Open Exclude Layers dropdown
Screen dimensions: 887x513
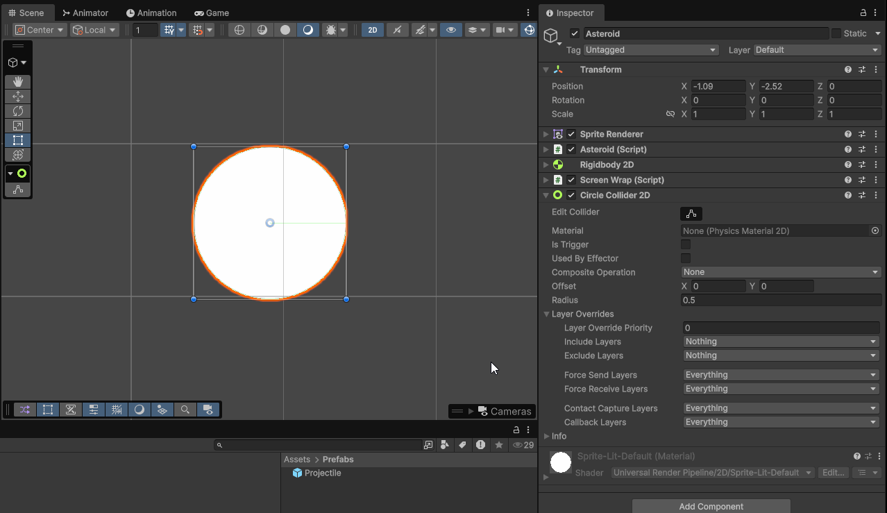781,355
